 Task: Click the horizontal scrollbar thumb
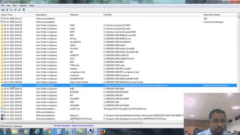point(73,122)
